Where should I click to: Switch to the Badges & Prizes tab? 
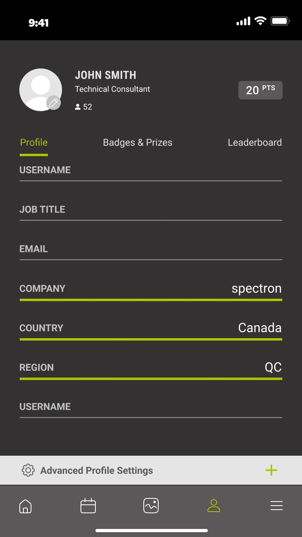(138, 143)
